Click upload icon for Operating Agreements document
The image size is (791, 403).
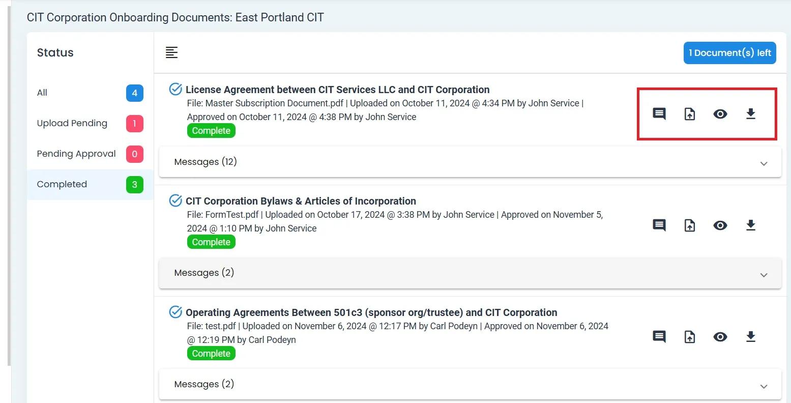point(690,336)
